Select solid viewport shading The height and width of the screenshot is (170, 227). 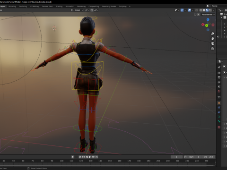click(x=204, y=10)
